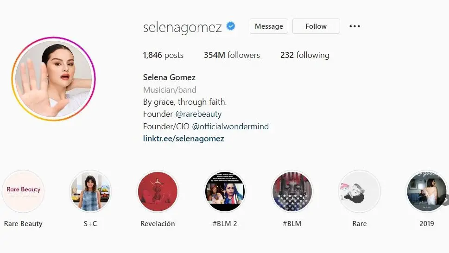Open the #BLM 2 story highlight
Image resolution: width=449 pixels, height=253 pixels.
coord(225,191)
